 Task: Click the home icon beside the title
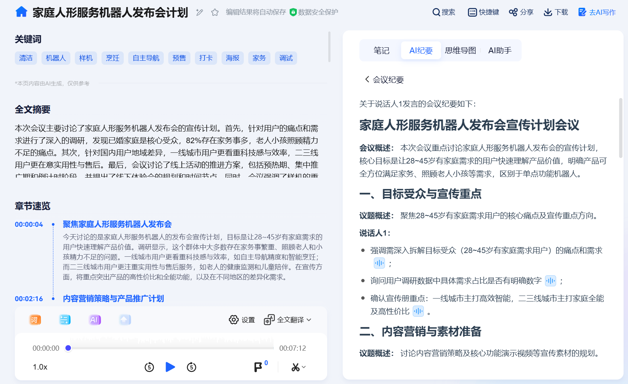tap(21, 12)
